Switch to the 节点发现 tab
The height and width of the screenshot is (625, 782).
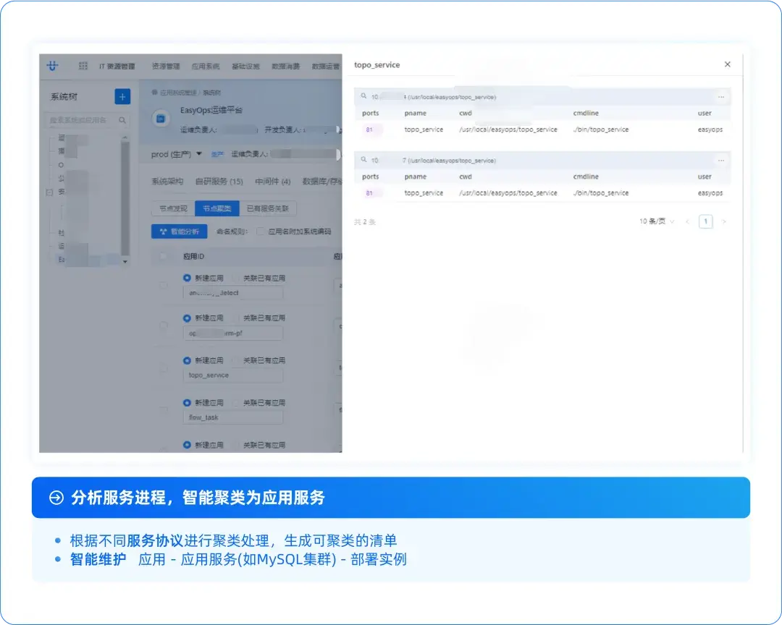coord(172,208)
